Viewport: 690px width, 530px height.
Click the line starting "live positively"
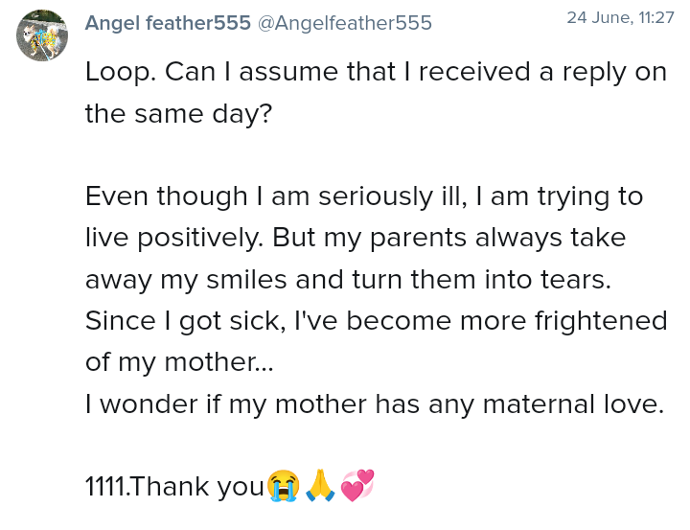point(355,238)
